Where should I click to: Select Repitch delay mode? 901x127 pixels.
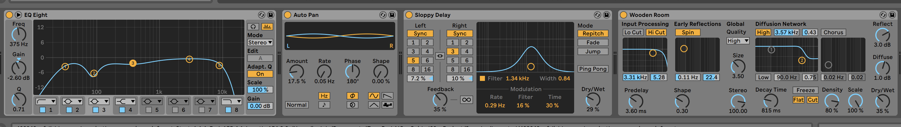pyautogui.click(x=592, y=33)
